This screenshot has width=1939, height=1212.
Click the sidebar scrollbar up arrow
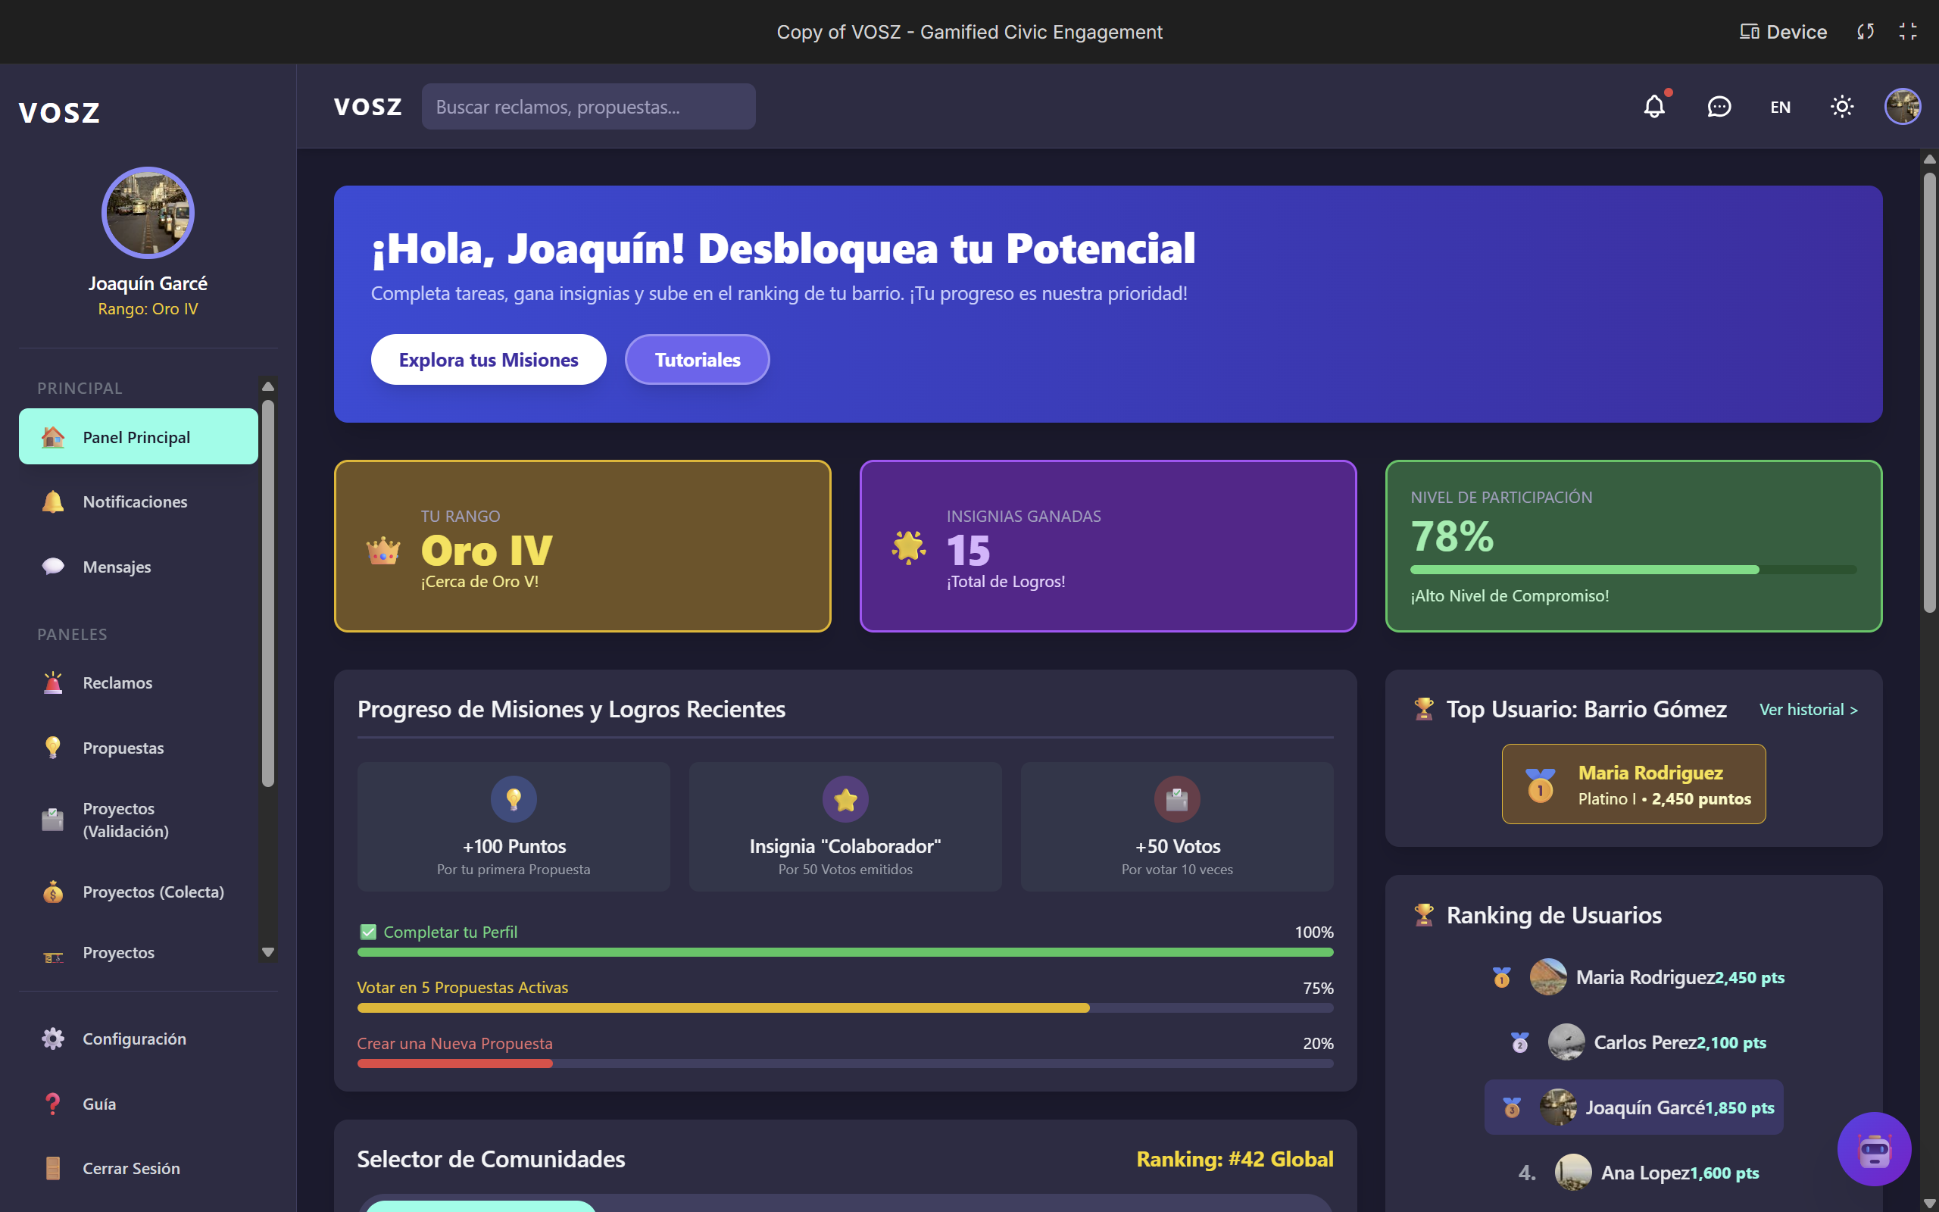pyautogui.click(x=267, y=386)
